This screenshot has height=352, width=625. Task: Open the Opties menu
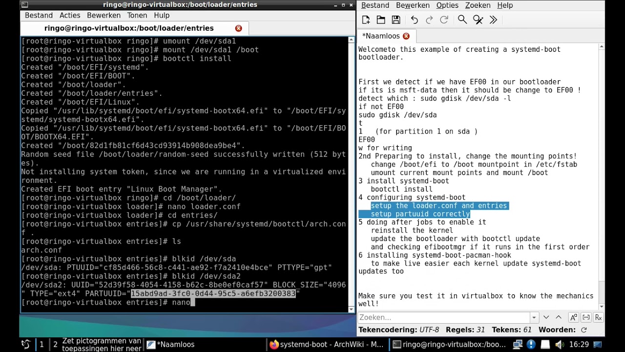coord(447,5)
